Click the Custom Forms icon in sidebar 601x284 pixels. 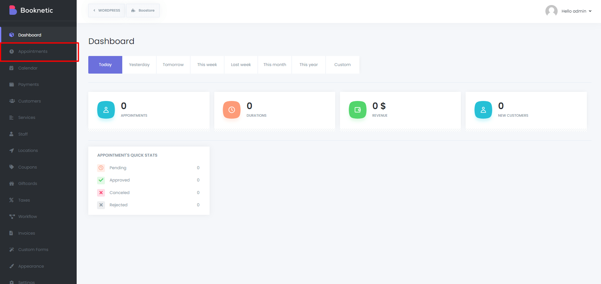pyautogui.click(x=12, y=250)
